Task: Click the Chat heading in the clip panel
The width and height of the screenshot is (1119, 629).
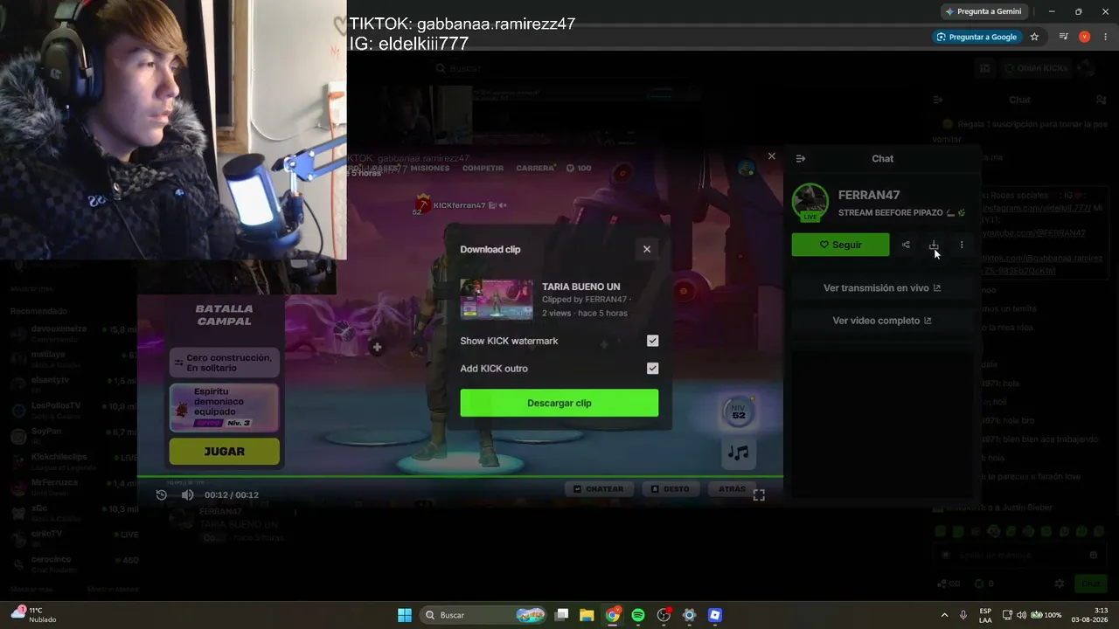Action: pyautogui.click(x=883, y=159)
